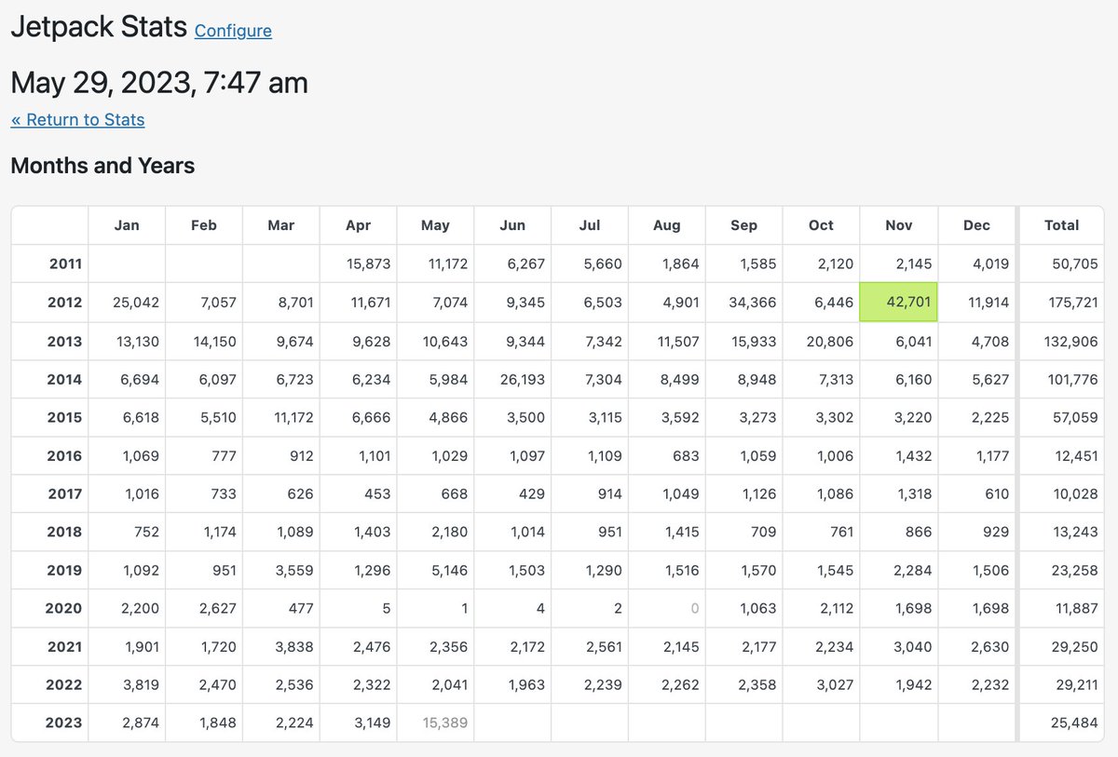
Task: Select the 57,059 total for 2015
Action: [x=1073, y=418]
